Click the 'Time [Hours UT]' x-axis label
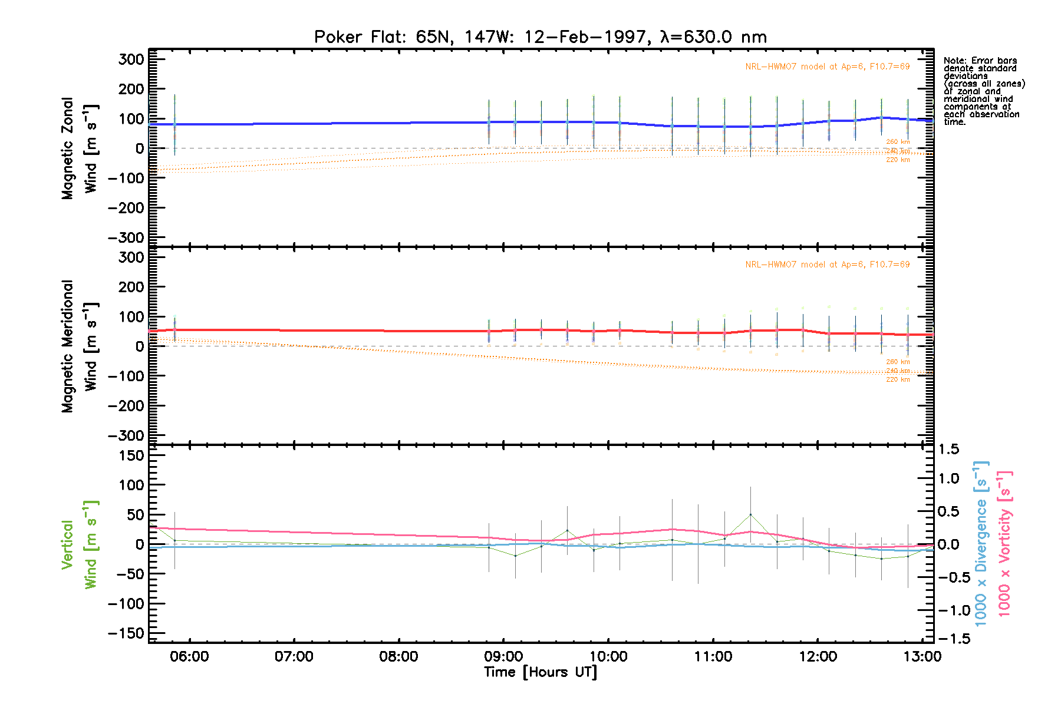Viewport: 1061px width, 707px height. point(540,672)
